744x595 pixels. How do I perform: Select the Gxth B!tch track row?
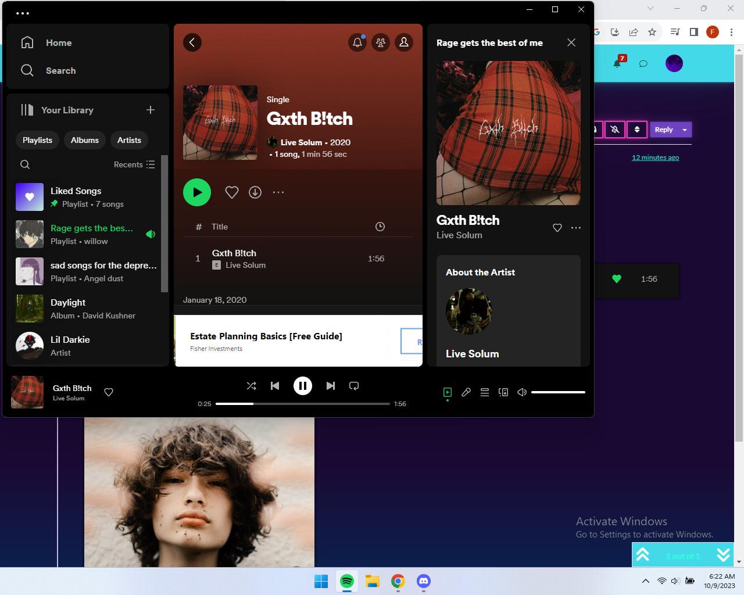(298, 259)
